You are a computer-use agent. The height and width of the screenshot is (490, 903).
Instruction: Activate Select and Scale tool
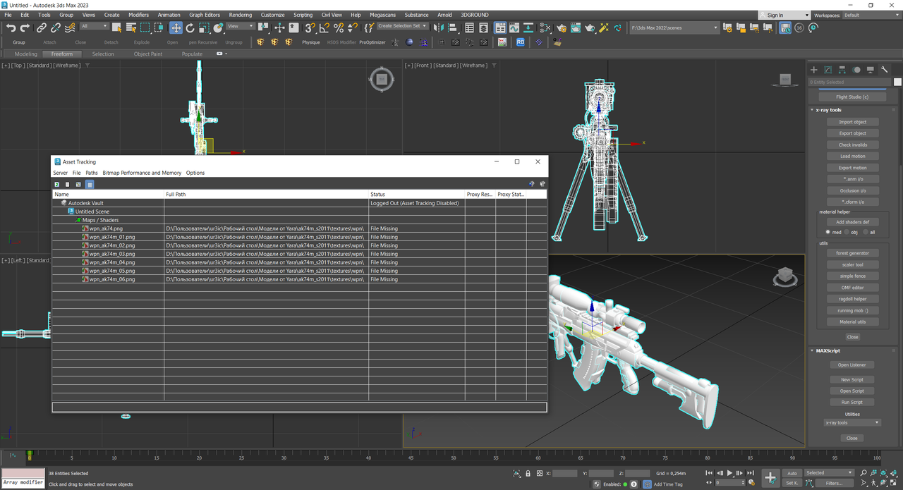coord(204,27)
